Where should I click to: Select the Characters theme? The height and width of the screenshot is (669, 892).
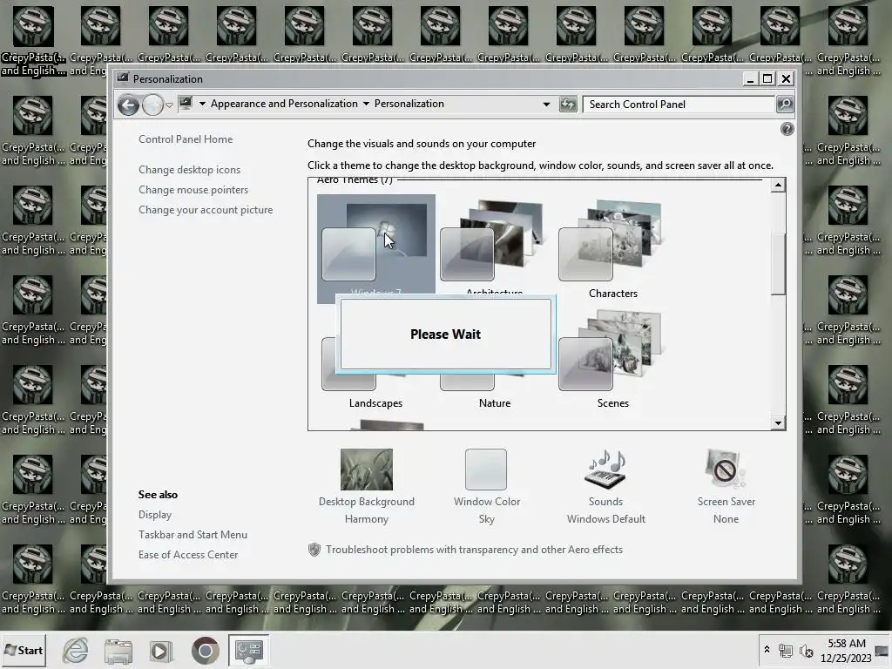(x=612, y=249)
